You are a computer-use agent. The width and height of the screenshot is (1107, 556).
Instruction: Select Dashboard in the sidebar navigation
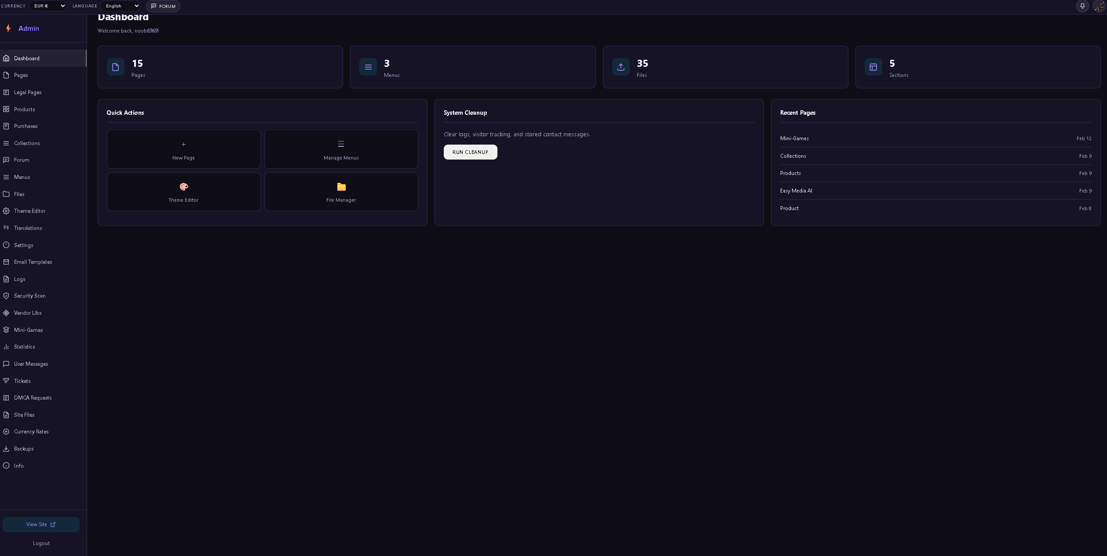click(26, 58)
